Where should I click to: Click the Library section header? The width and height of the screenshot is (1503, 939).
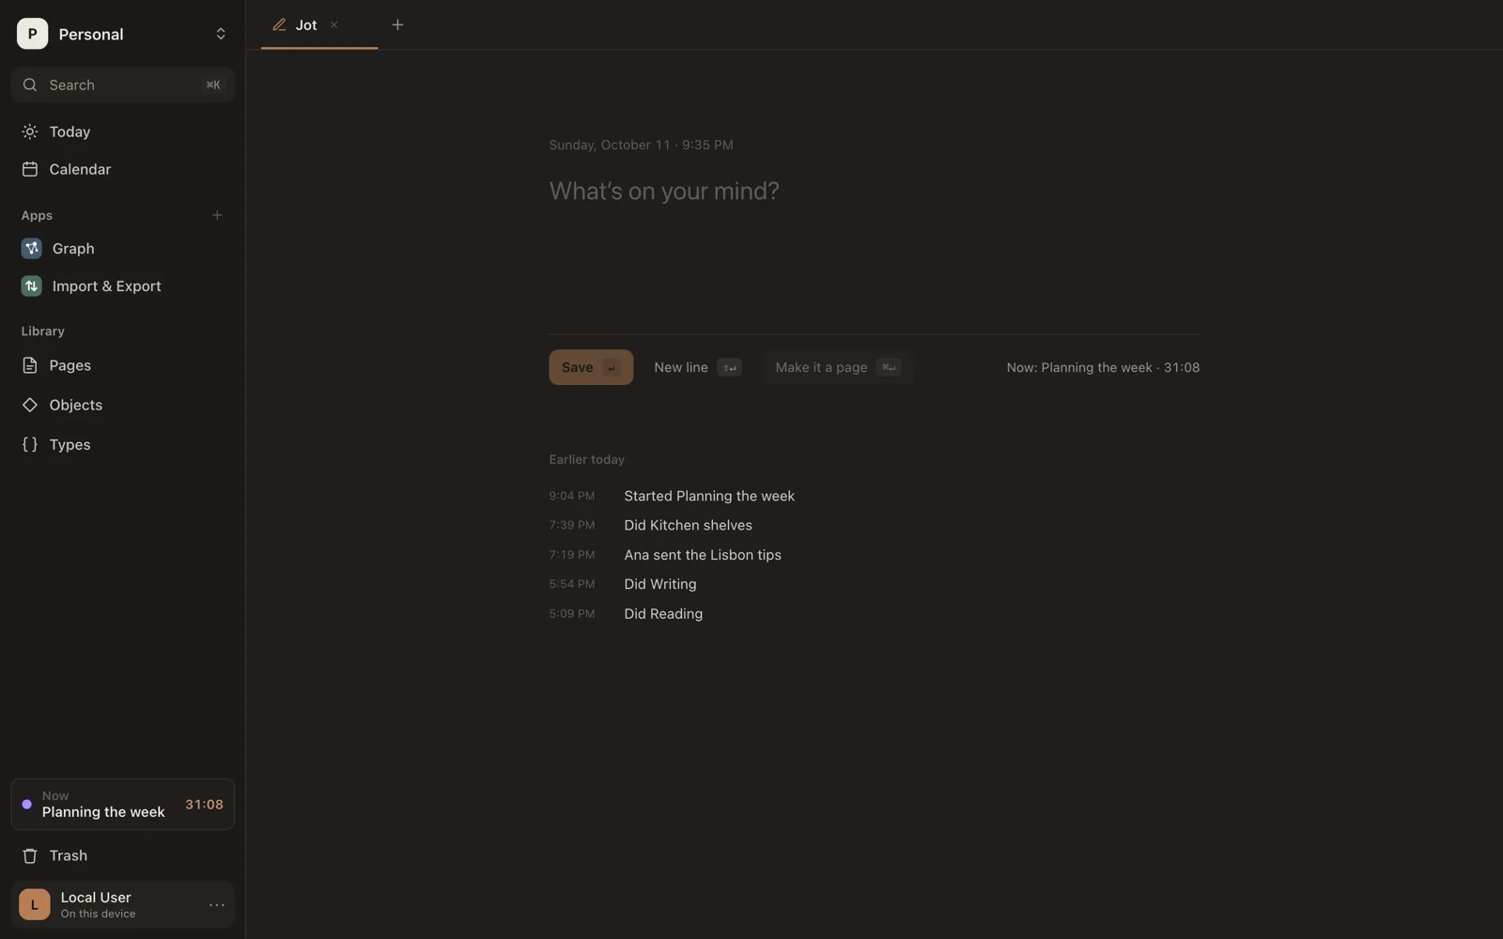(x=43, y=331)
